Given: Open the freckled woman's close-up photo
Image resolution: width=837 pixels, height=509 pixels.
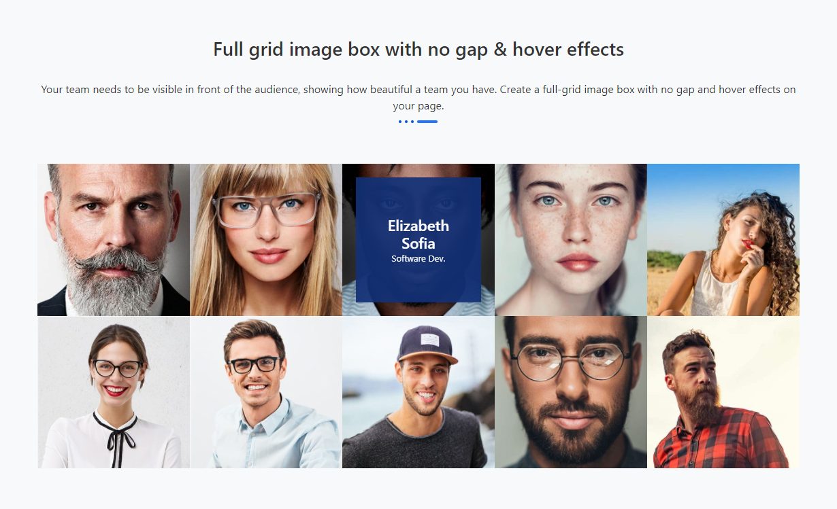Looking at the screenshot, I should coord(571,240).
